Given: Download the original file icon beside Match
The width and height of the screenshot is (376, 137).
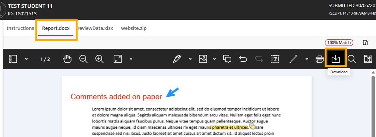Looking at the screenshot, I should point(365,43).
